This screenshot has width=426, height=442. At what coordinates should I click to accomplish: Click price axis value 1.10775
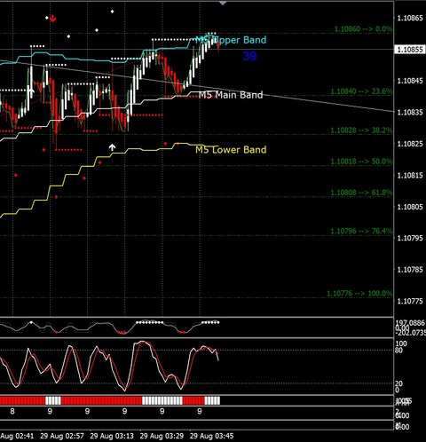pos(410,301)
